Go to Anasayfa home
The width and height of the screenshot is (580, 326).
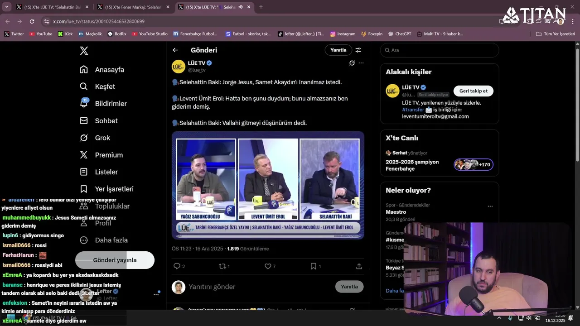click(102, 70)
